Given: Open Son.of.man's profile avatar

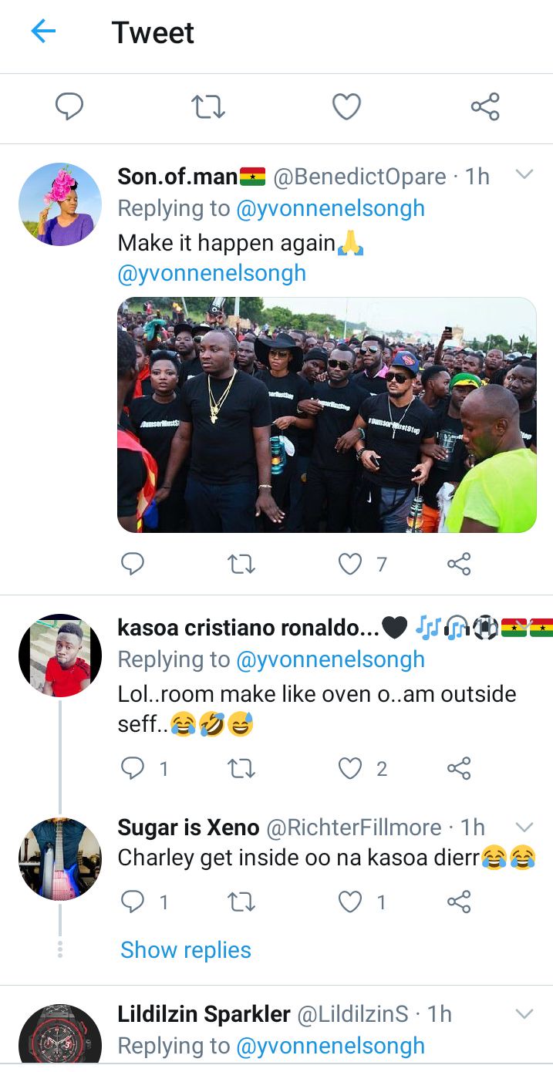Looking at the screenshot, I should pyautogui.click(x=60, y=204).
